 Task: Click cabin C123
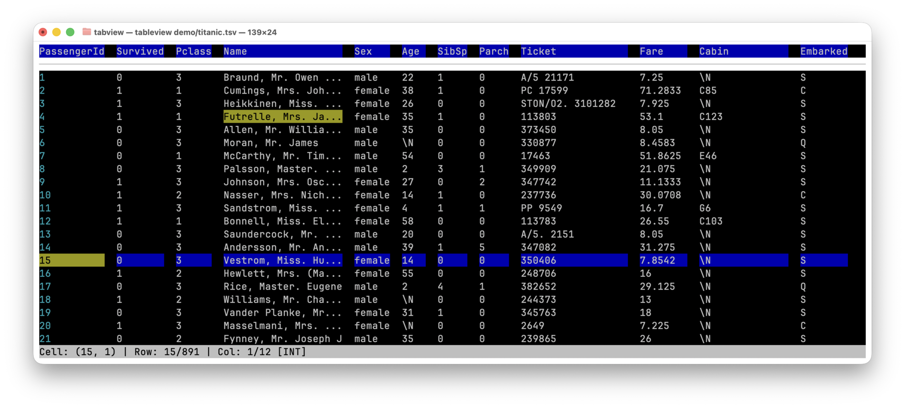click(x=711, y=117)
